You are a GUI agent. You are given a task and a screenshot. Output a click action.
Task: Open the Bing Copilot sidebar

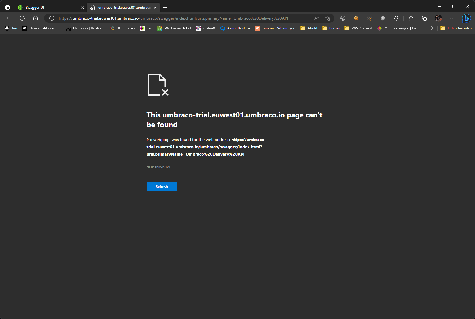(466, 18)
